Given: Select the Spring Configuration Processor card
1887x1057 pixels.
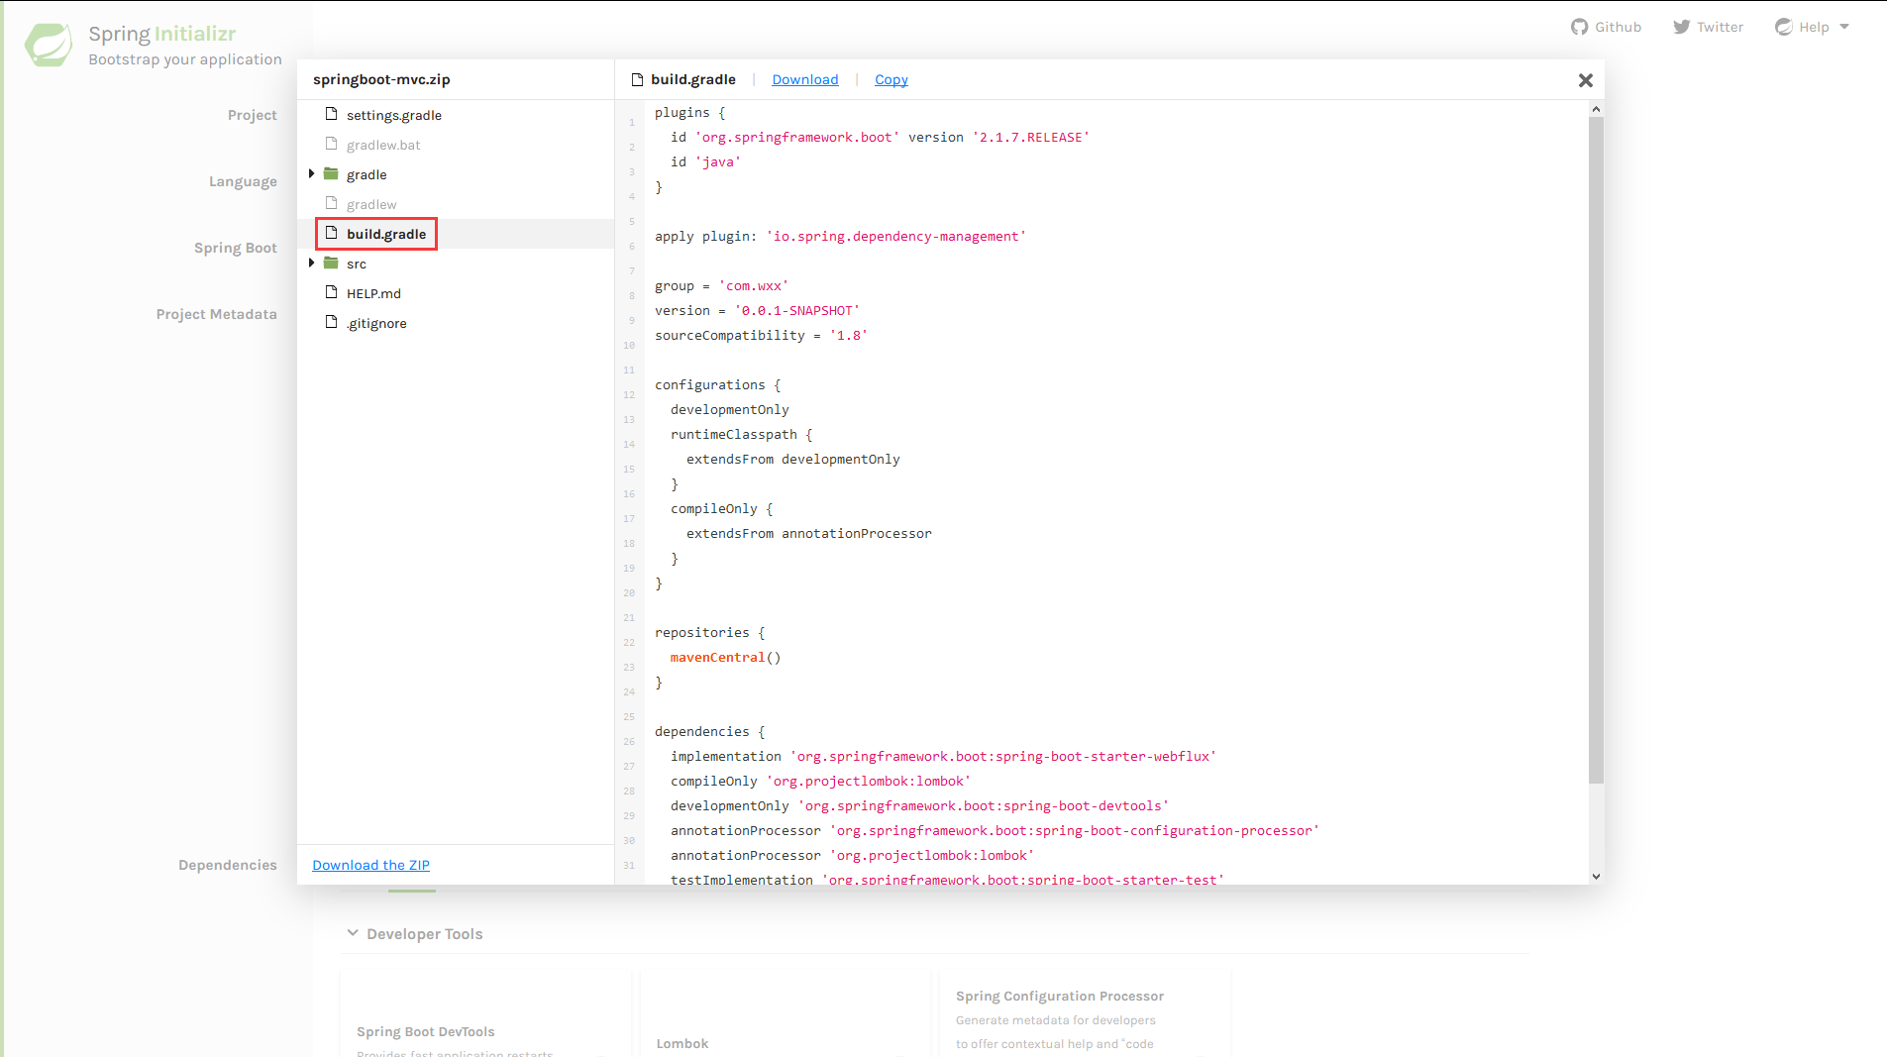Looking at the screenshot, I should [1085, 1014].
